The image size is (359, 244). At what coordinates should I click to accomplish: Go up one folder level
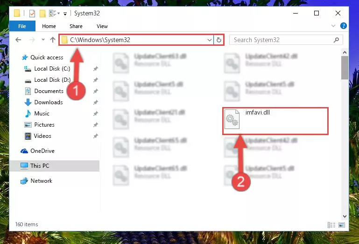[x=53, y=40]
